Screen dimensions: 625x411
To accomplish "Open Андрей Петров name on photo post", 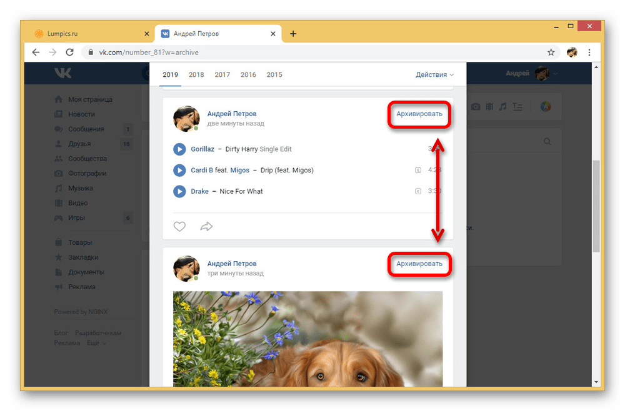I will click(232, 264).
